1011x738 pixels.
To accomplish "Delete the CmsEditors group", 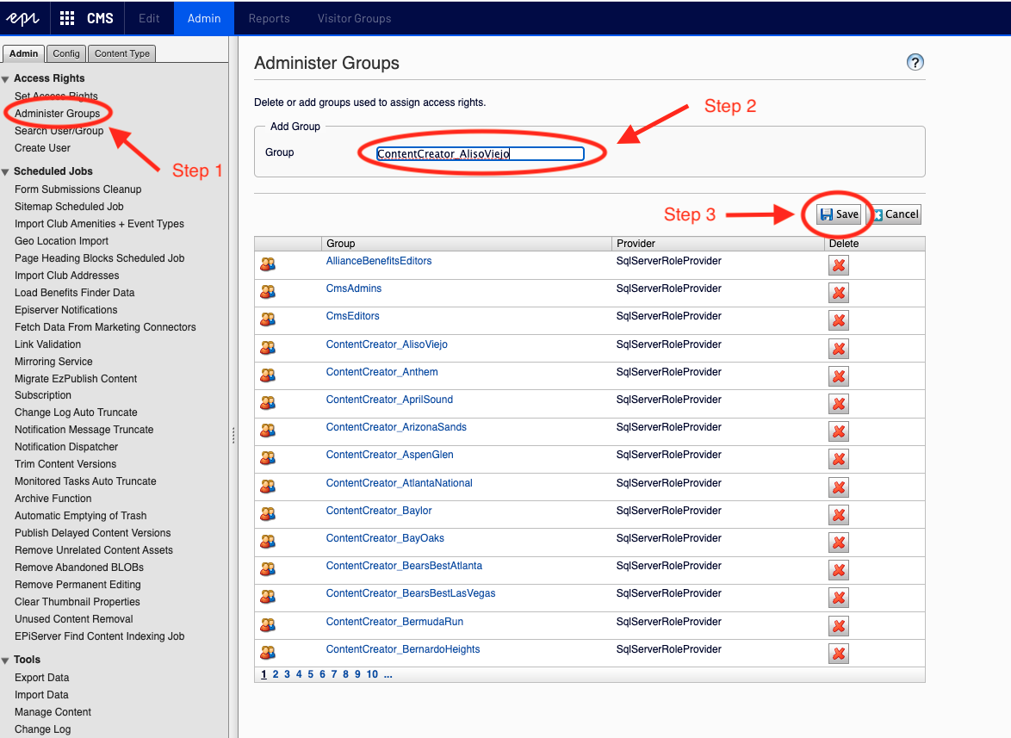I will click(x=838, y=320).
